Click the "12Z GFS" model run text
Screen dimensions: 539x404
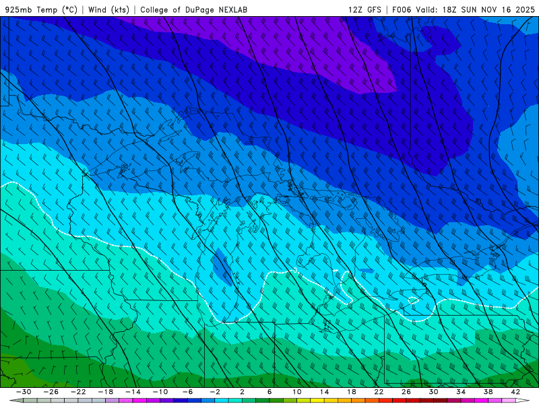364,9
